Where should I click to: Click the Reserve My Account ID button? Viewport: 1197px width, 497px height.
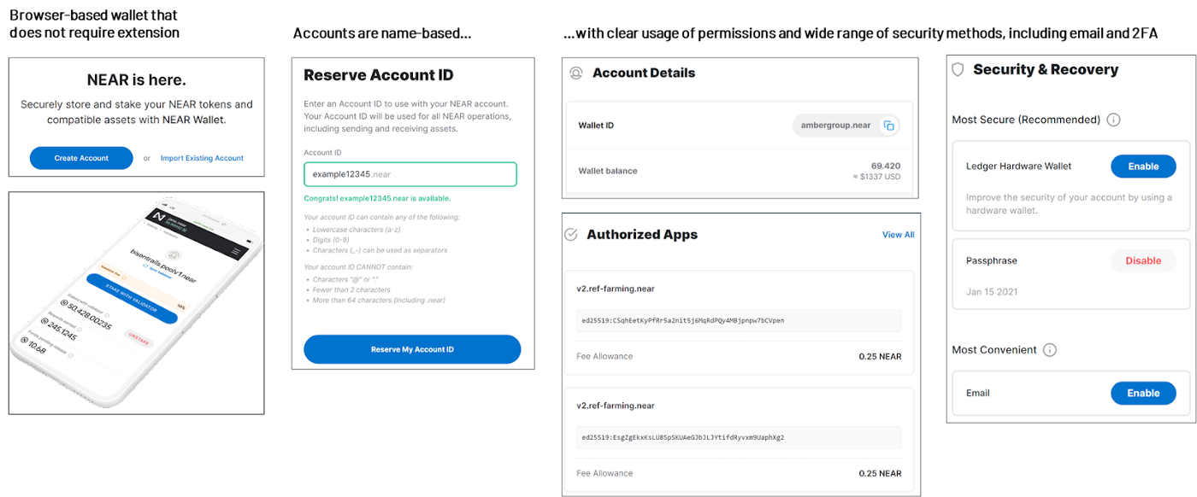pyautogui.click(x=412, y=349)
